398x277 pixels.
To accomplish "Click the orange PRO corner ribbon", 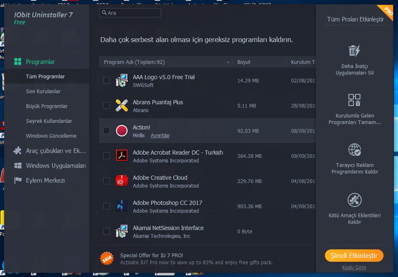I will 387,11.
